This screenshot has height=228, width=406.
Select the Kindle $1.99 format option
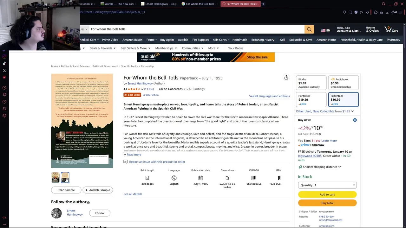(x=311, y=83)
